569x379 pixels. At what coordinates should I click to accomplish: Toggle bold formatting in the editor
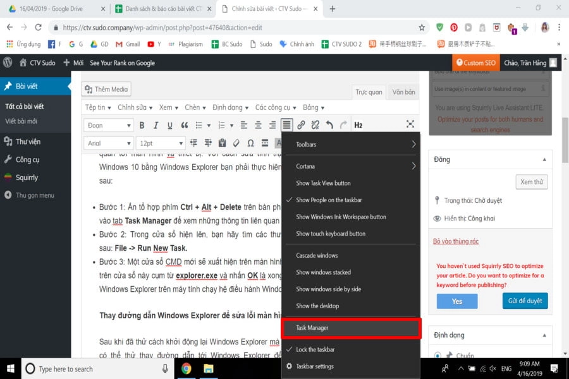(x=142, y=125)
